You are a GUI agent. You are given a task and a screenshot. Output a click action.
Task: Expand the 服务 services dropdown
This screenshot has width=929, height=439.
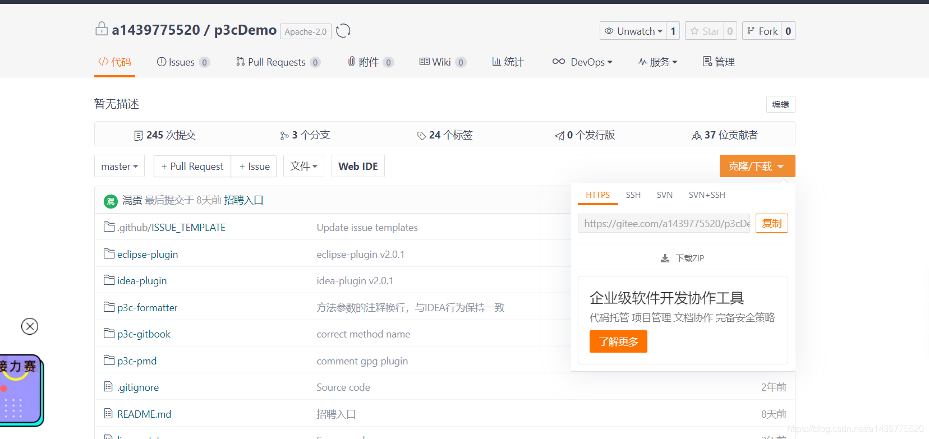[x=657, y=62]
